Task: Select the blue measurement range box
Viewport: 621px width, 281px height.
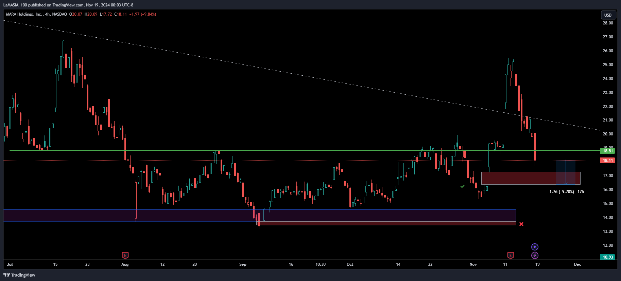Action: point(566,172)
